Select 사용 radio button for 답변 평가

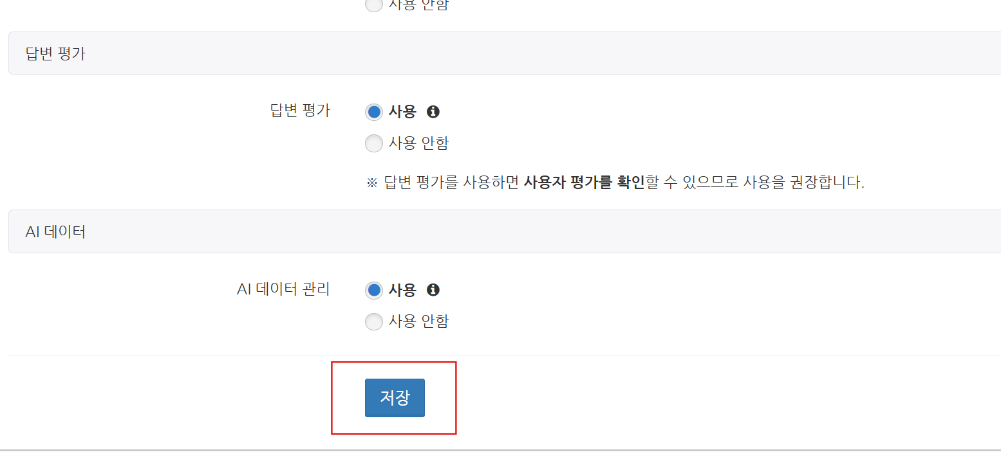point(373,112)
